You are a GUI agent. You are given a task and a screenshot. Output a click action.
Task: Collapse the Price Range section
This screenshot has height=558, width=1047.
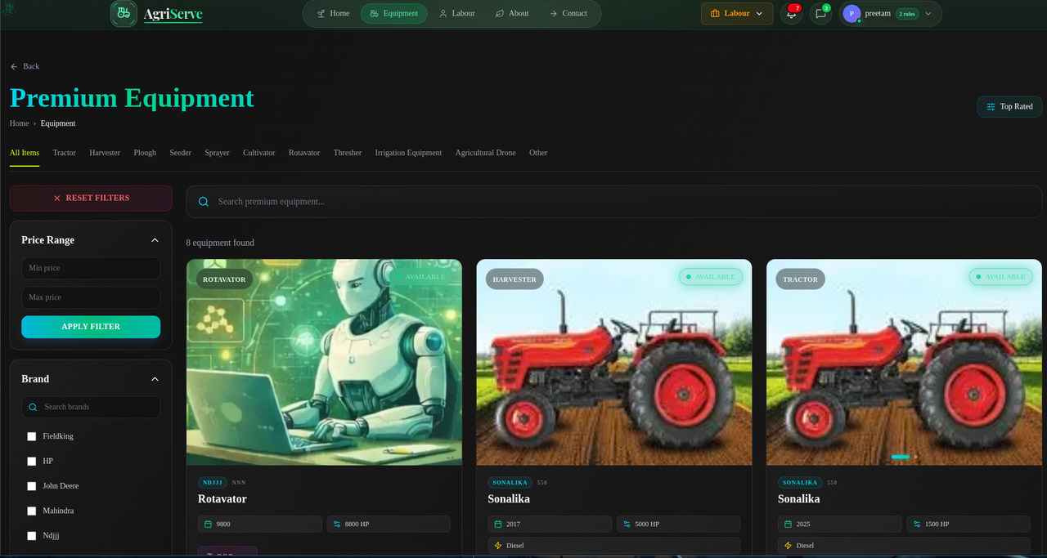[155, 240]
